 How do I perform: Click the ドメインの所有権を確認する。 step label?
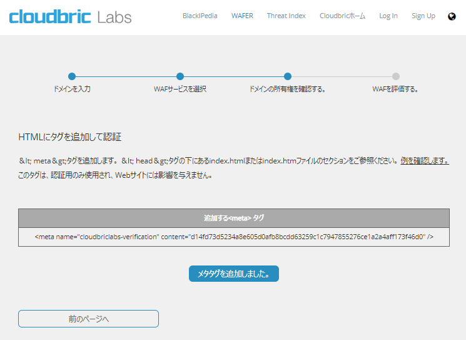pos(287,89)
